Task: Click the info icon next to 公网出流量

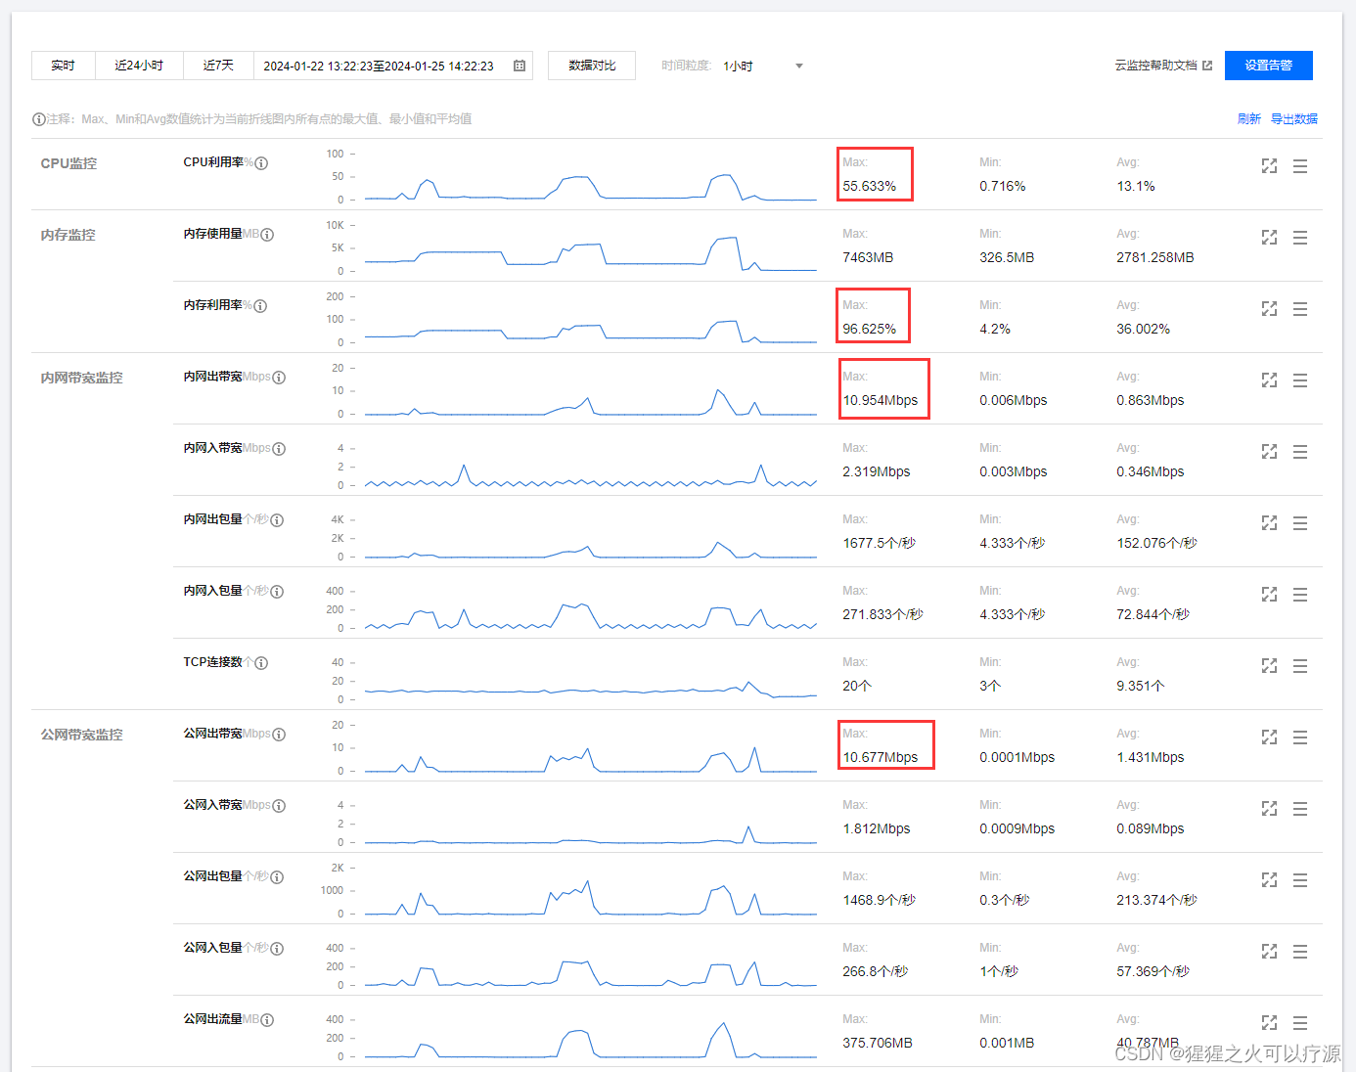Action: coord(267,1020)
